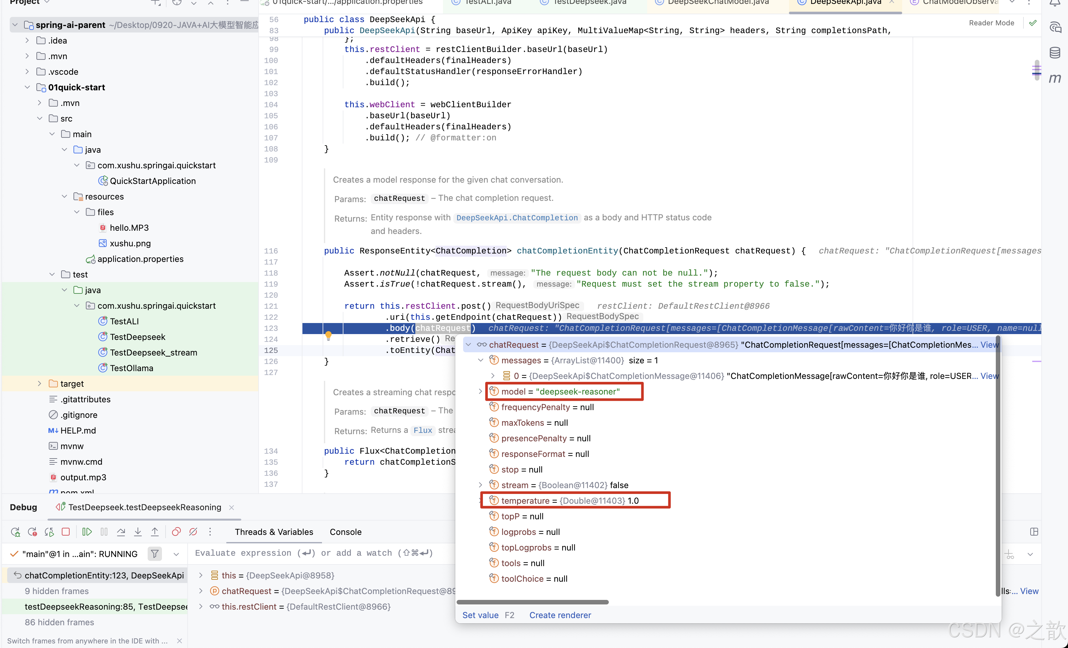
Task: Click the Step Out arrow icon
Action: coord(155,532)
